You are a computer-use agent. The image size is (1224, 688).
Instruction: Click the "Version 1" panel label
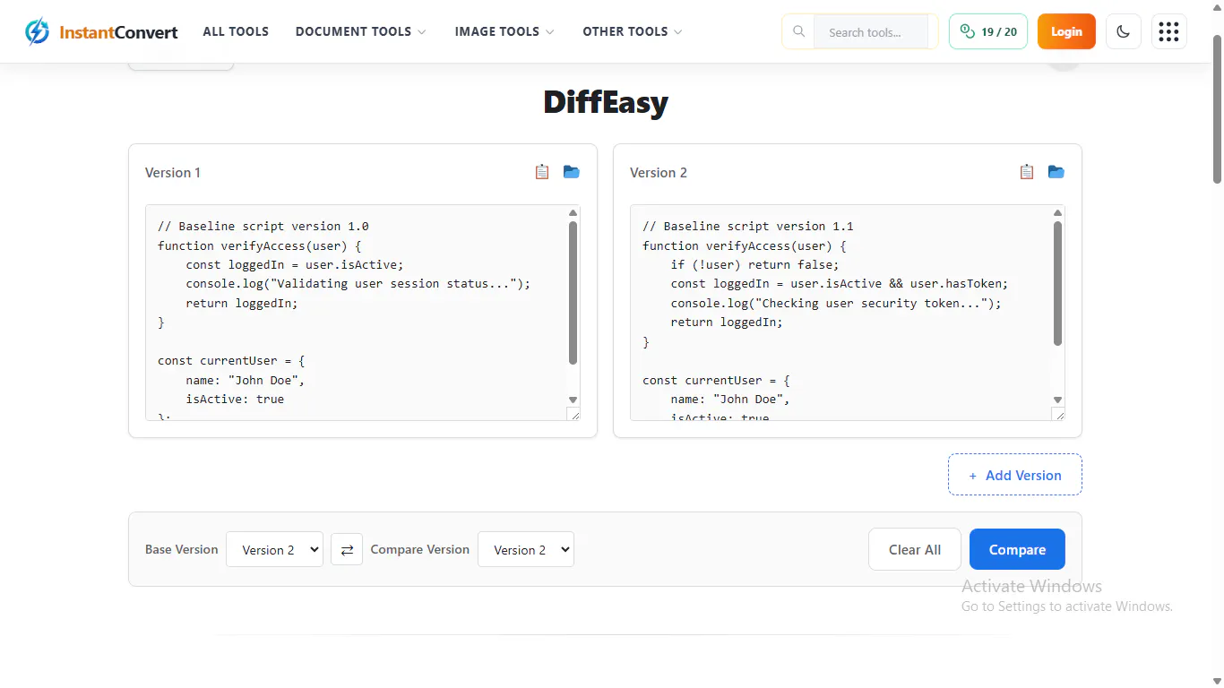[x=173, y=172]
